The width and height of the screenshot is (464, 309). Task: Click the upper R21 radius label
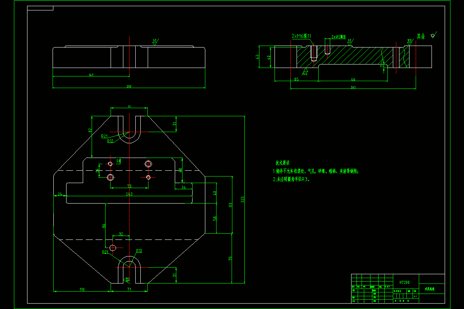tap(104, 136)
